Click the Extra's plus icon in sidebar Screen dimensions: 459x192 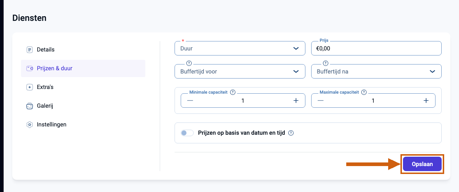pyautogui.click(x=30, y=87)
